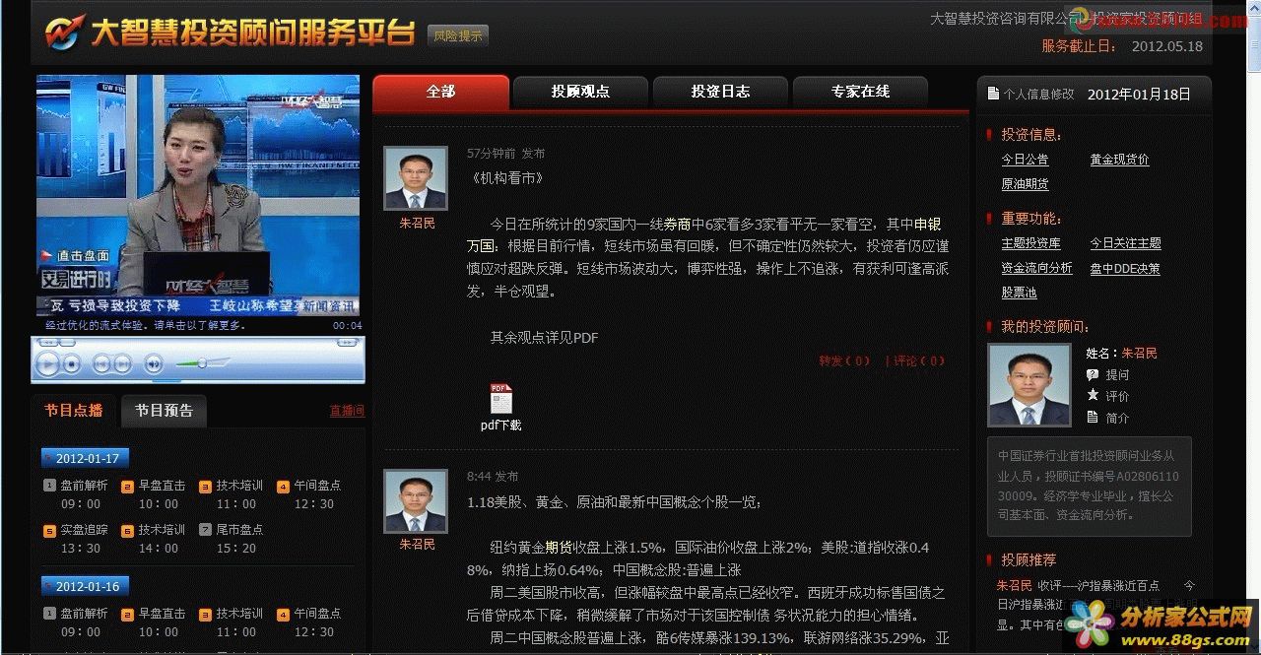
Task: Click 朱召民 in 投顾推荐 section
Action: (1014, 585)
